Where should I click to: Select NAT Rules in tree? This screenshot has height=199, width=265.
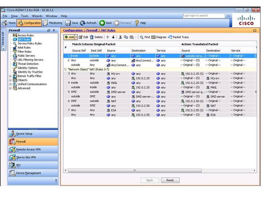(x=24, y=40)
